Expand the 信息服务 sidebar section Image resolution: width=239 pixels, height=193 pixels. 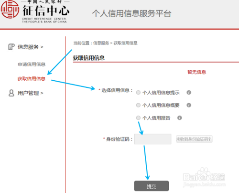click(x=30, y=47)
